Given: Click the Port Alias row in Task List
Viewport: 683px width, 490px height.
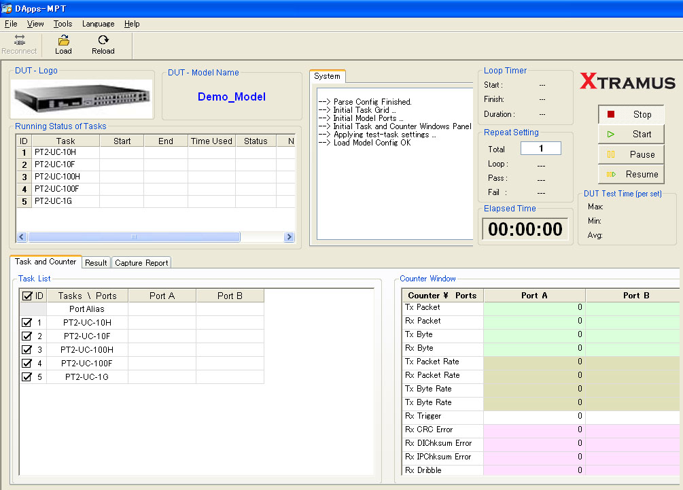Looking at the screenshot, I should pyautogui.click(x=142, y=309).
